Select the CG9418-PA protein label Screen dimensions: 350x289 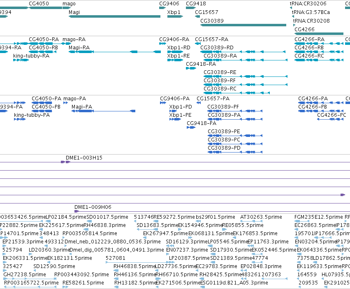click(202, 123)
